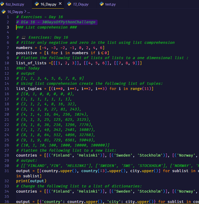Open the 13_Day.py tab
This screenshot has height=204, width=199.
pyautogui.click(x=81, y=4)
